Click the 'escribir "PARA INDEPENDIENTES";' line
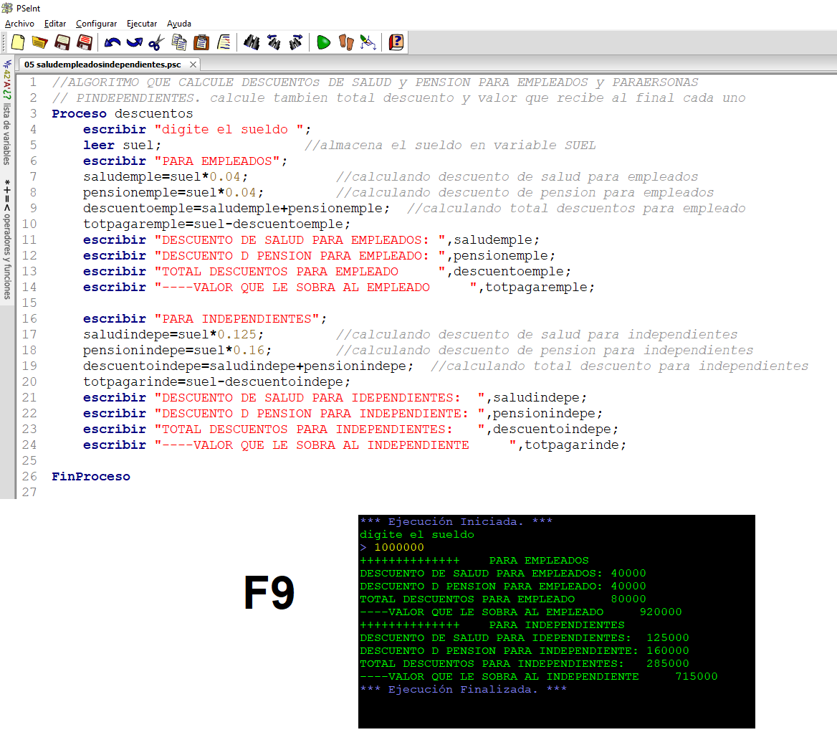Image resolution: width=837 pixels, height=750 pixels. [x=205, y=319]
